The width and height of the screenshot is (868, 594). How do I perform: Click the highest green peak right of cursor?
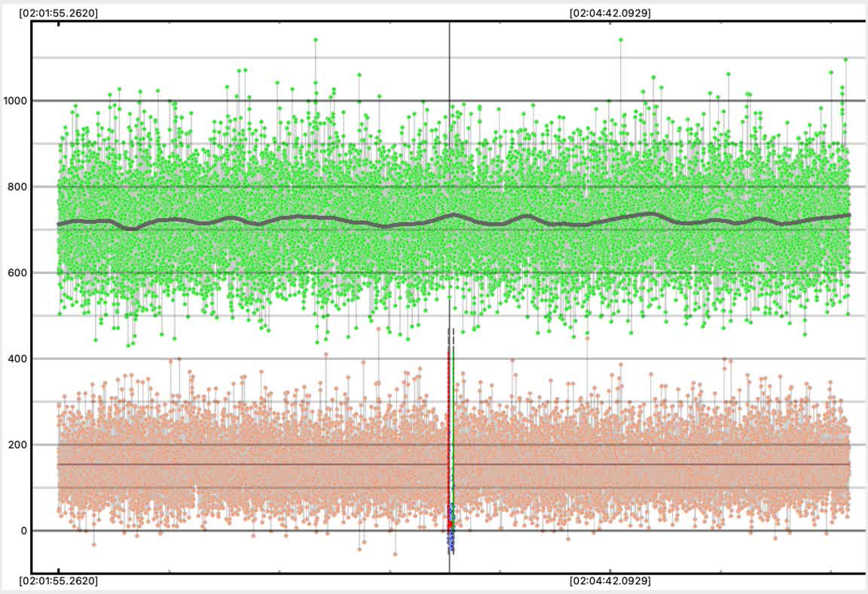(x=620, y=39)
